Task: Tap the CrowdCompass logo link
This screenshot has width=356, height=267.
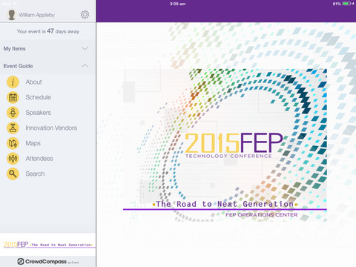Action: point(48,262)
